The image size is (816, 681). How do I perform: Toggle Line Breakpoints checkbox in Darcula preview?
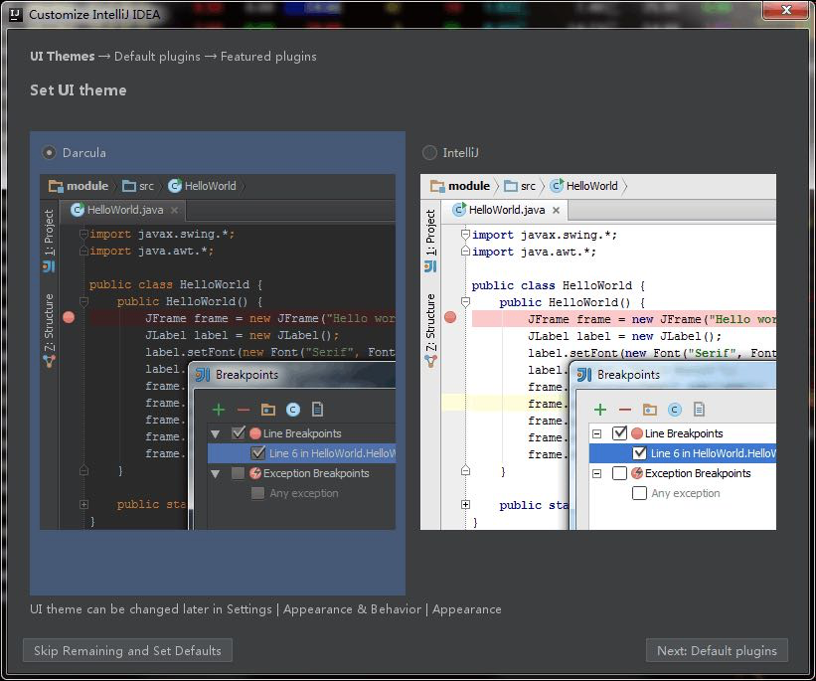point(238,433)
